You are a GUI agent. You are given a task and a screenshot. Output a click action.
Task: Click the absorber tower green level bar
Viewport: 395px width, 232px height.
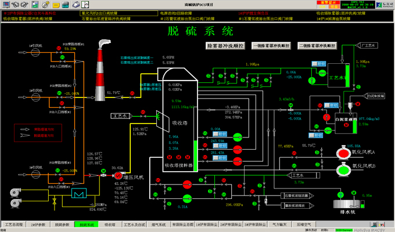[195, 155]
